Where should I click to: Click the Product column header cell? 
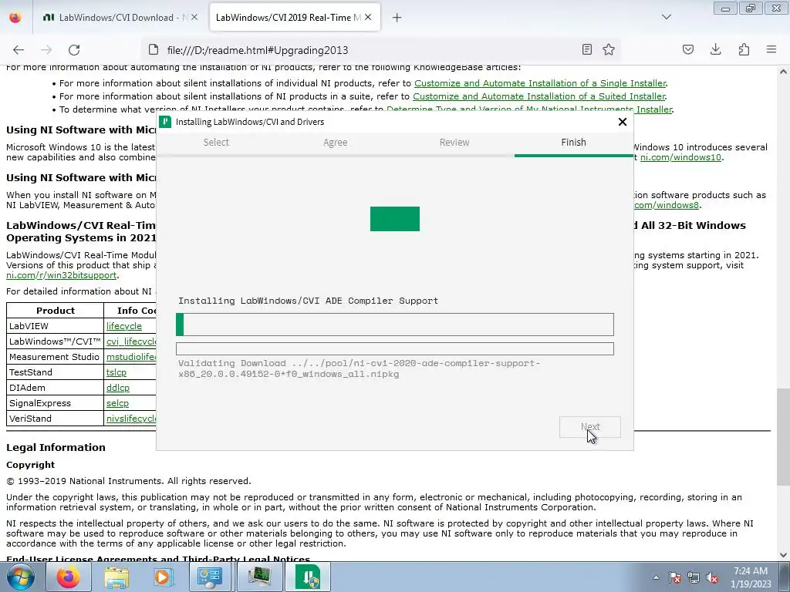[x=55, y=310]
